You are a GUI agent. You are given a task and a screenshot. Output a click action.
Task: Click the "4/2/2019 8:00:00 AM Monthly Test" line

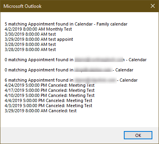[38, 29]
